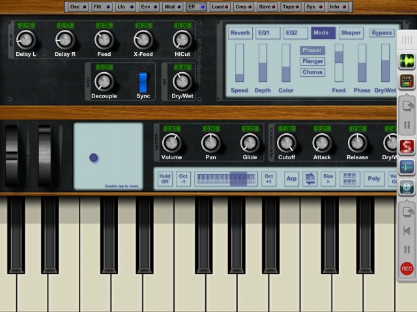Viewport: 417px width, 312px height.
Task: Choose Flanger from modulation list
Action: [312, 61]
